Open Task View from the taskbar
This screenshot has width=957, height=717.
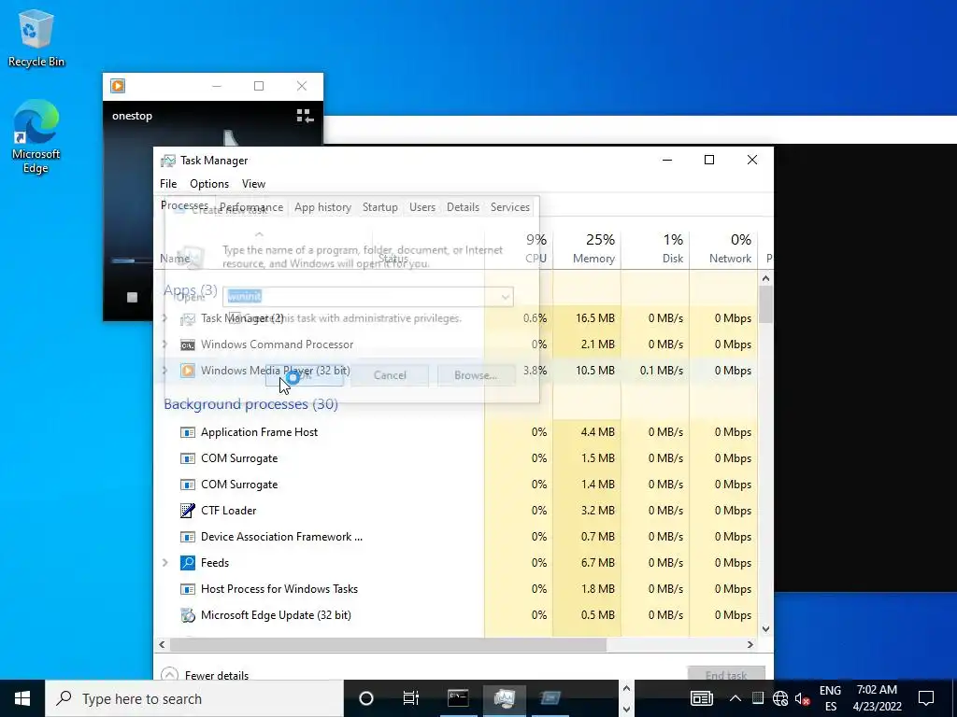[x=411, y=698]
